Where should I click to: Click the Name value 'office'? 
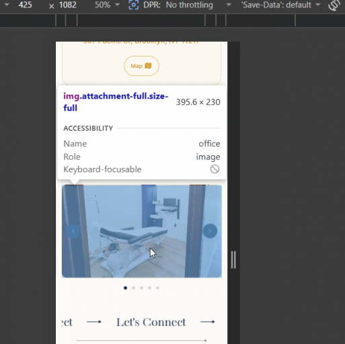[x=209, y=144]
